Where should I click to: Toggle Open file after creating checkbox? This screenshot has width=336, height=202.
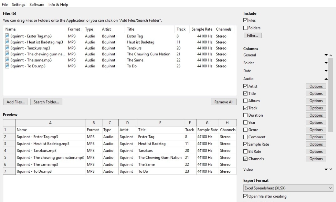click(246, 196)
